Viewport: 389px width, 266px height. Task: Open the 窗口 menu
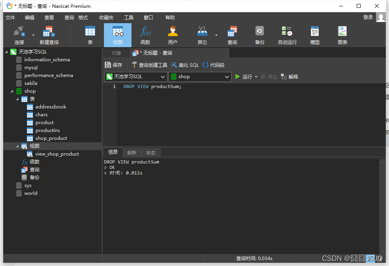point(148,18)
